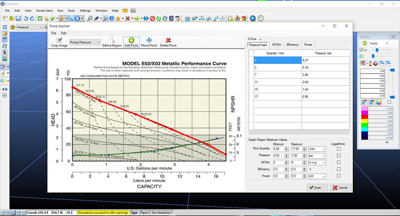
Task: Click the undo arrow icon
Action: point(26,18)
